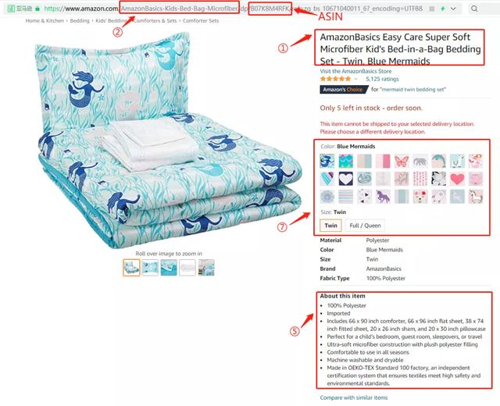
Task: Select the first product image thumbnail
Action: [x=131, y=267]
